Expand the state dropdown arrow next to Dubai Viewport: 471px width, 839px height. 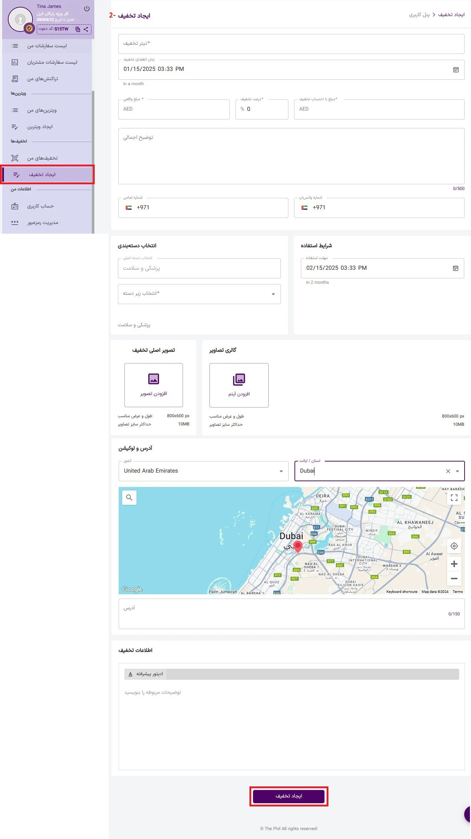(457, 471)
